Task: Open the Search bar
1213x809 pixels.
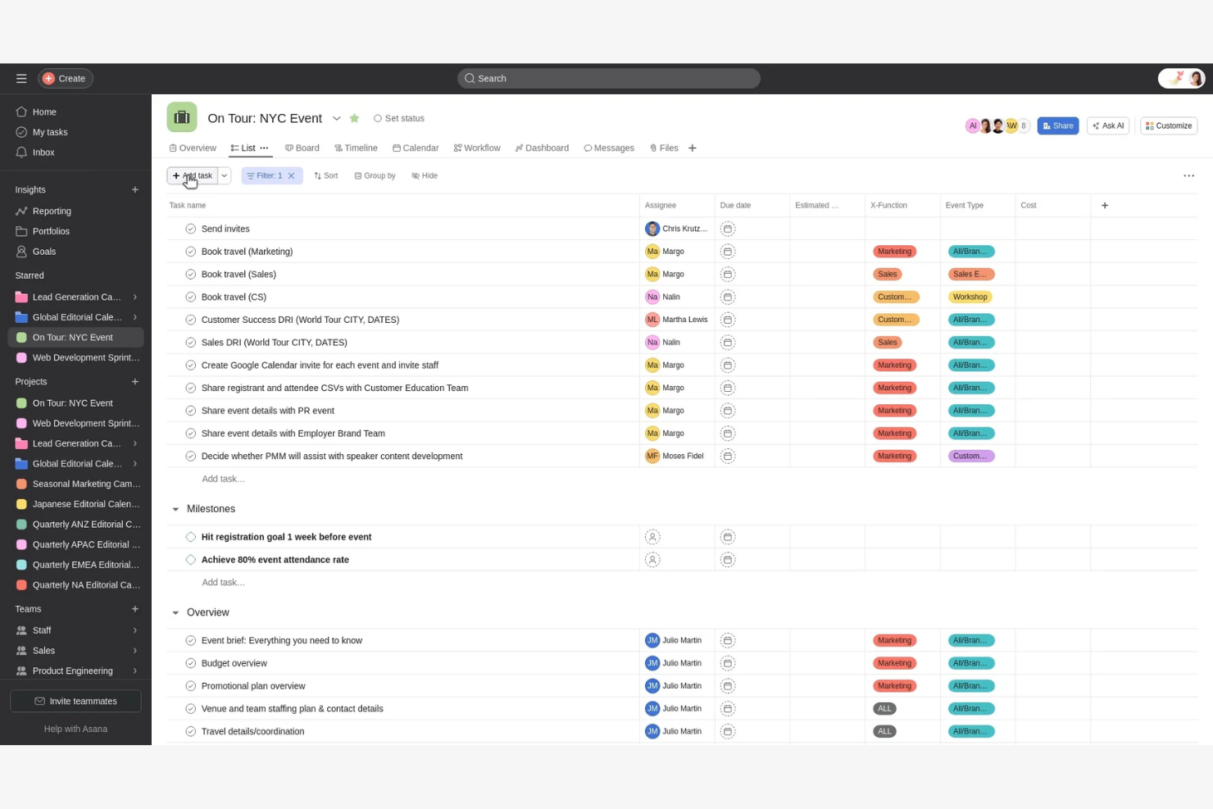Action: 607,78
